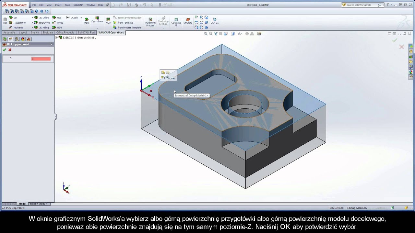Image resolution: width=415 pixels, height=233 pixels.
Task: Add an HSM operation
Action: (x=57, y=28)
